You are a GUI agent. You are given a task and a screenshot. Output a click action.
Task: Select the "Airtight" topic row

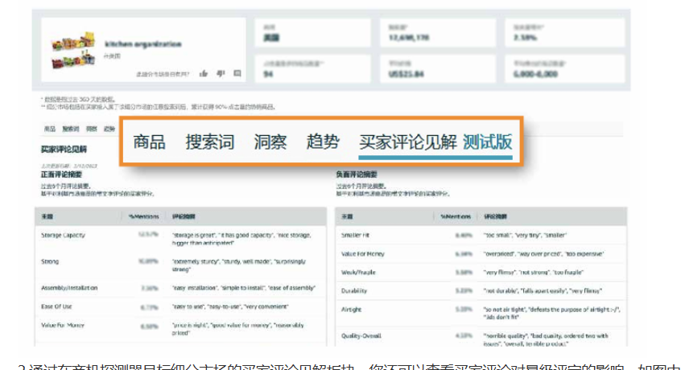point(481,313)
